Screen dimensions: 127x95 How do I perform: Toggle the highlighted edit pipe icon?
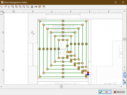(x=40, y=7)
